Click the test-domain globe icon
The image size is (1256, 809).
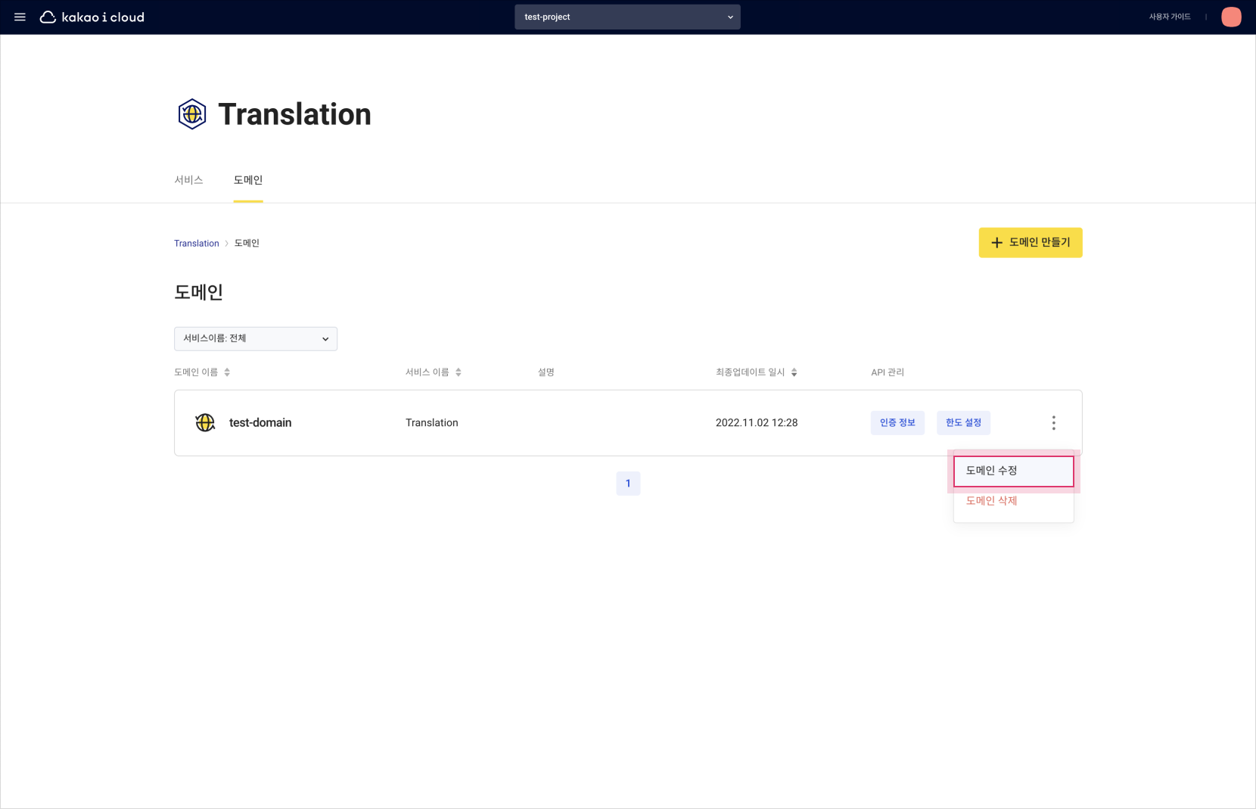click(x=205, y=422)
